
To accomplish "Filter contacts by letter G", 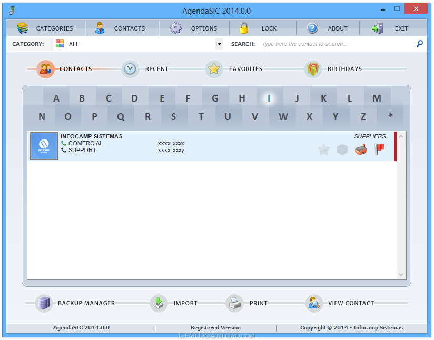I will [x=215, y=98].
